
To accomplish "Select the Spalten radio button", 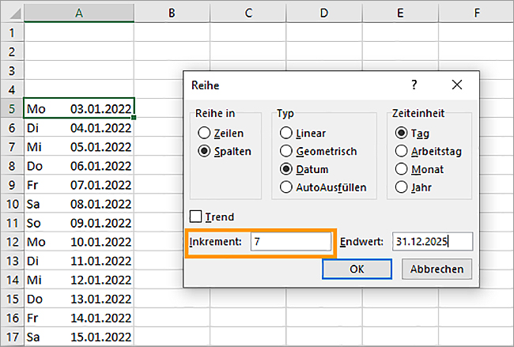I will [x=204, y=151].
